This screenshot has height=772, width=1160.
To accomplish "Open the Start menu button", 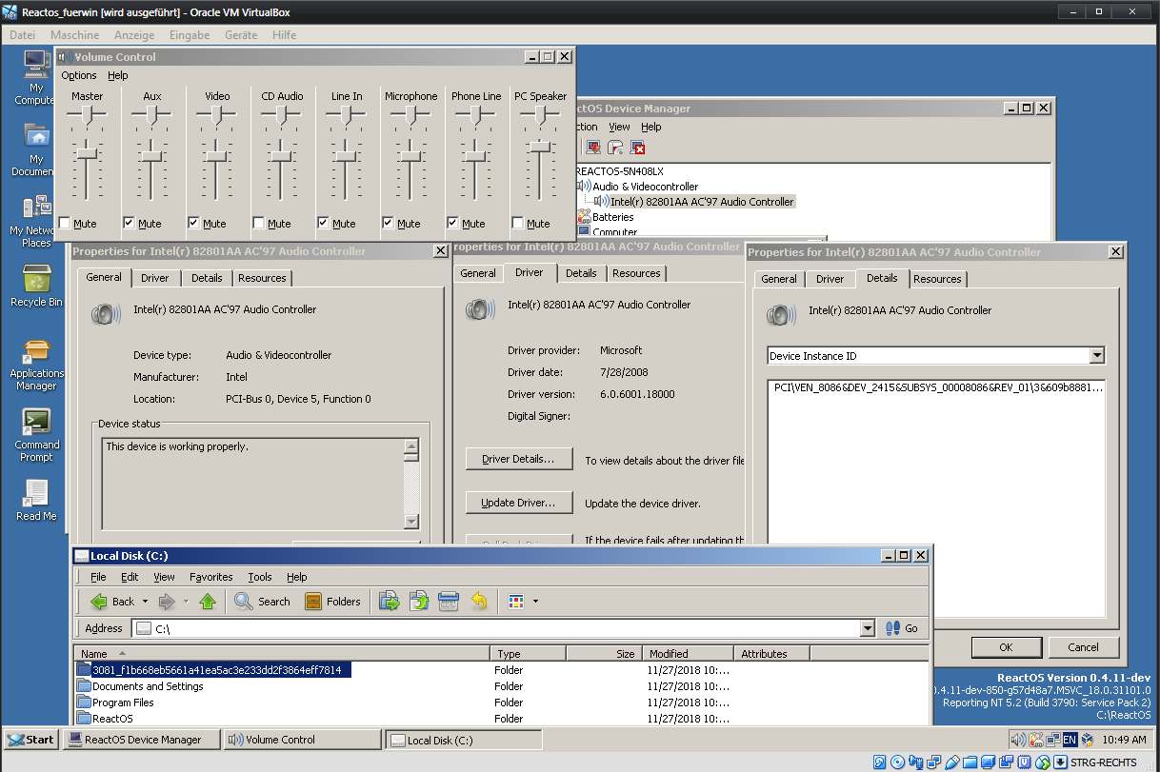I will [31, 740].
